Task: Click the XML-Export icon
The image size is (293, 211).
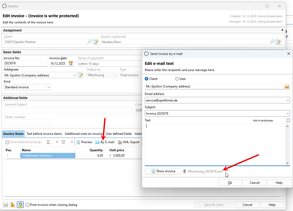Action: pyautogui.click(x=120, y=142)
